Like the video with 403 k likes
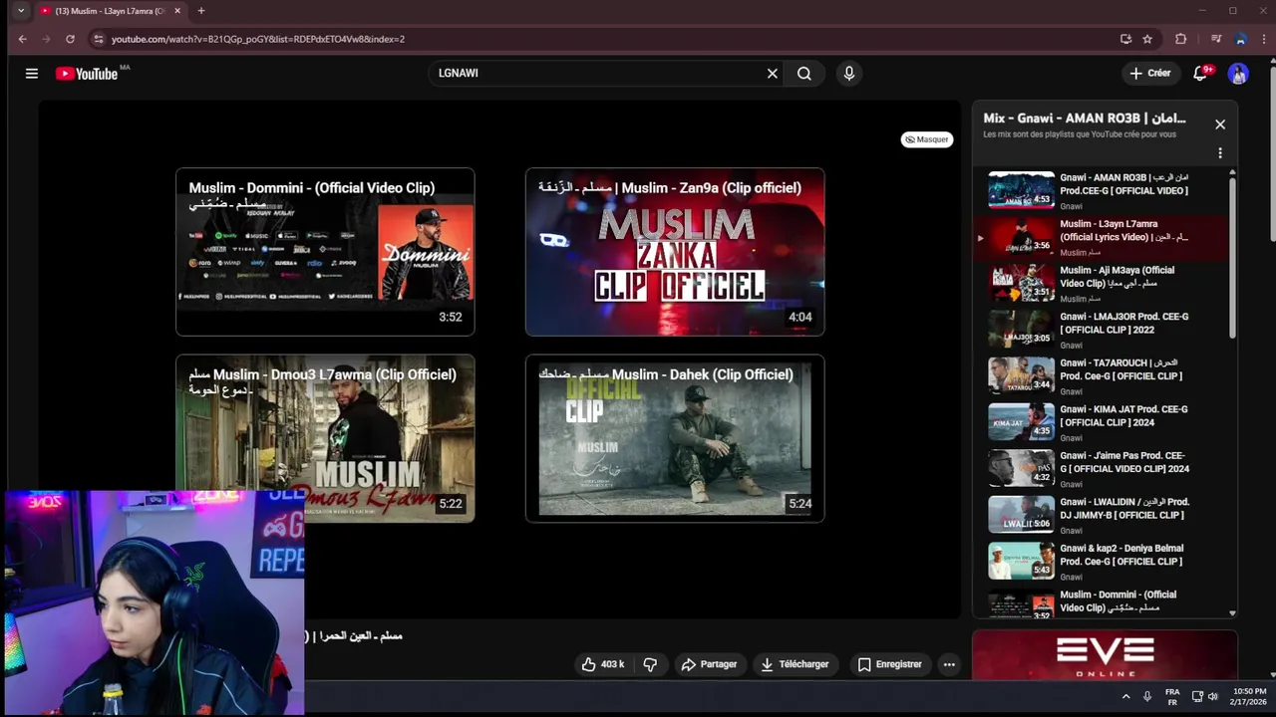 click(x=603, y=664)
